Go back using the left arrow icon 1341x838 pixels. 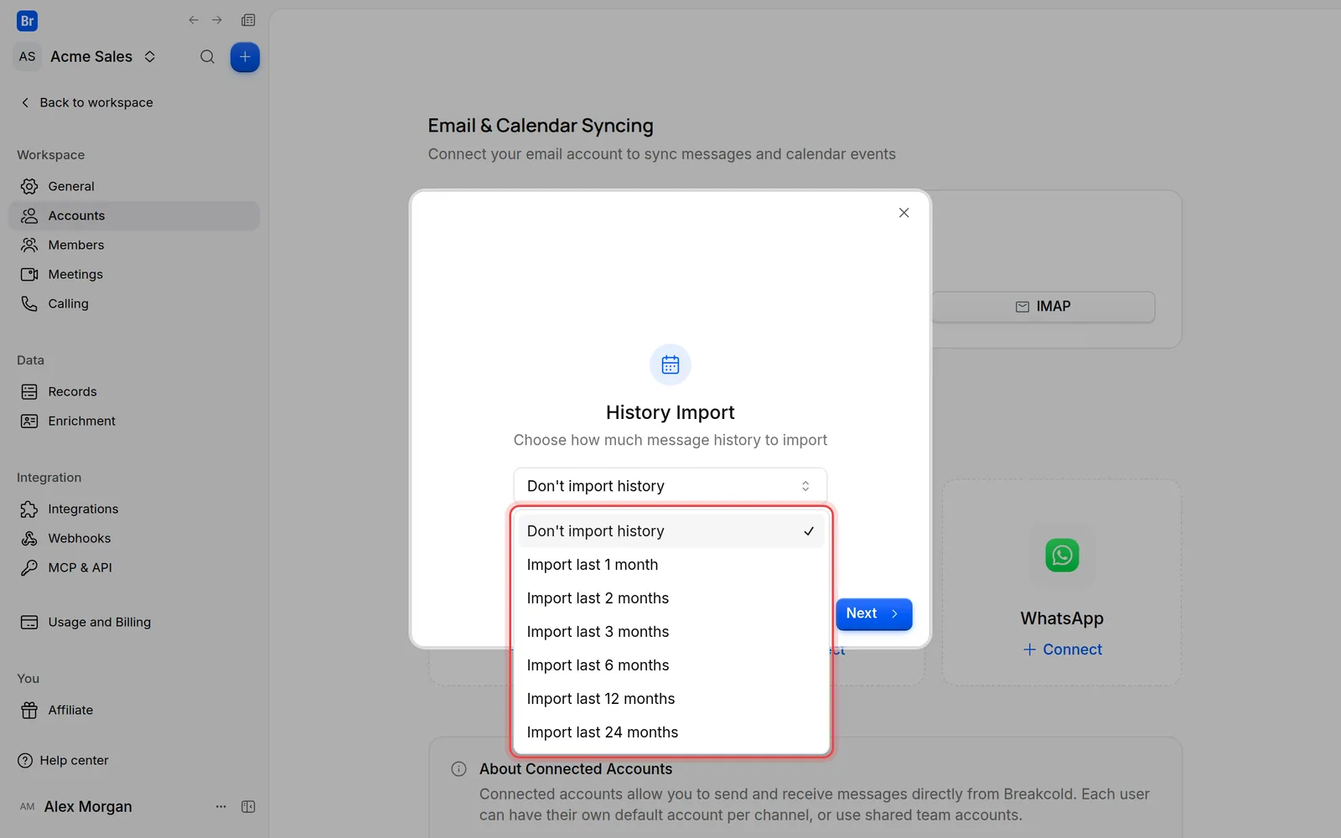pos(194,20)
